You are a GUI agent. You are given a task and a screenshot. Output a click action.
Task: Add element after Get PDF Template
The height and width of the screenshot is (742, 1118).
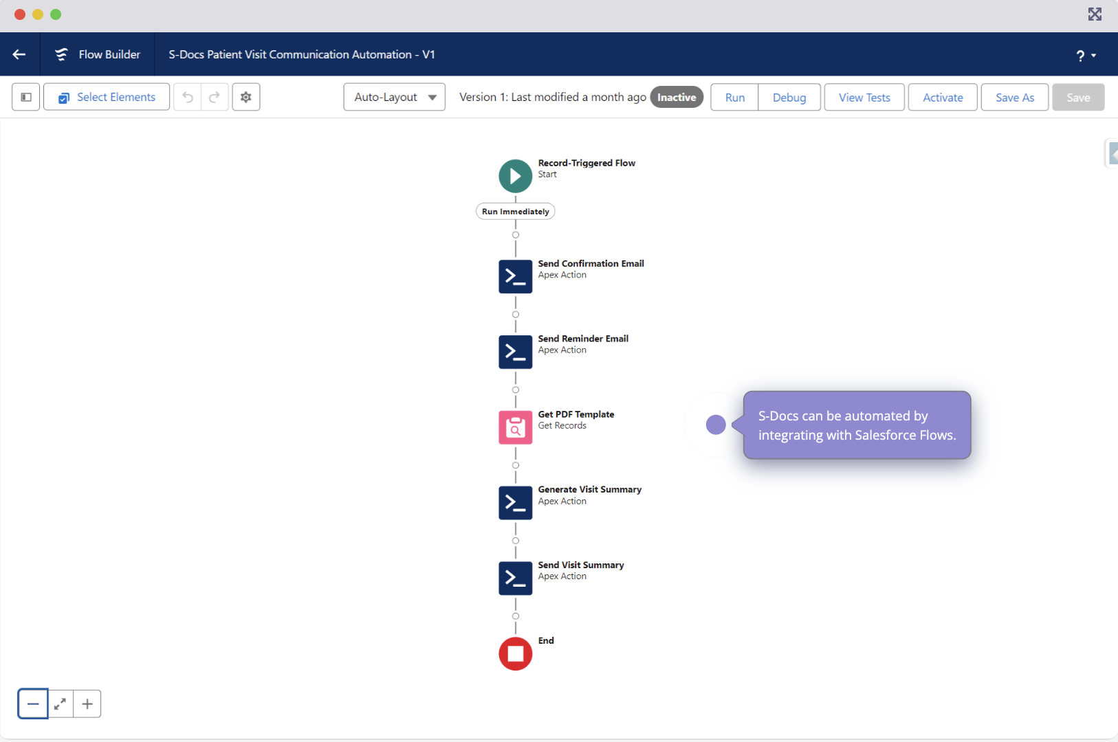(516, 466)
